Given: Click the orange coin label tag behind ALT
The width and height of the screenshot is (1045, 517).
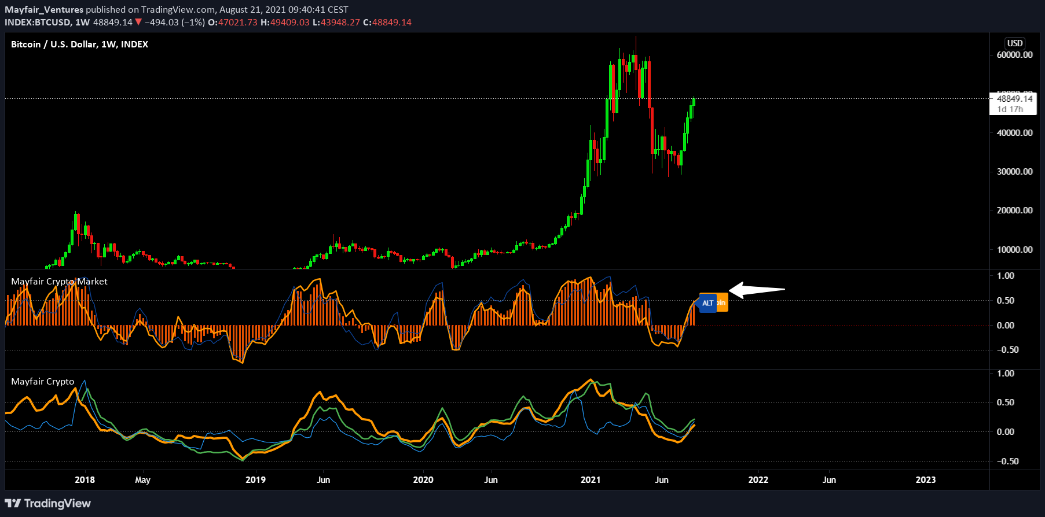Looking at the screenshot, I should tap(722, 302).
